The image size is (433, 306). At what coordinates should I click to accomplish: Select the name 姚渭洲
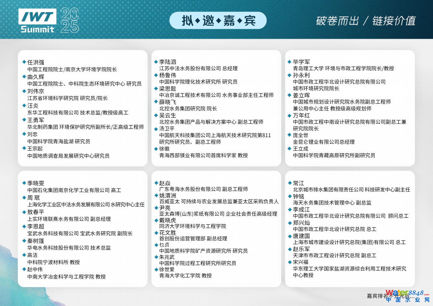pos(168,196)
